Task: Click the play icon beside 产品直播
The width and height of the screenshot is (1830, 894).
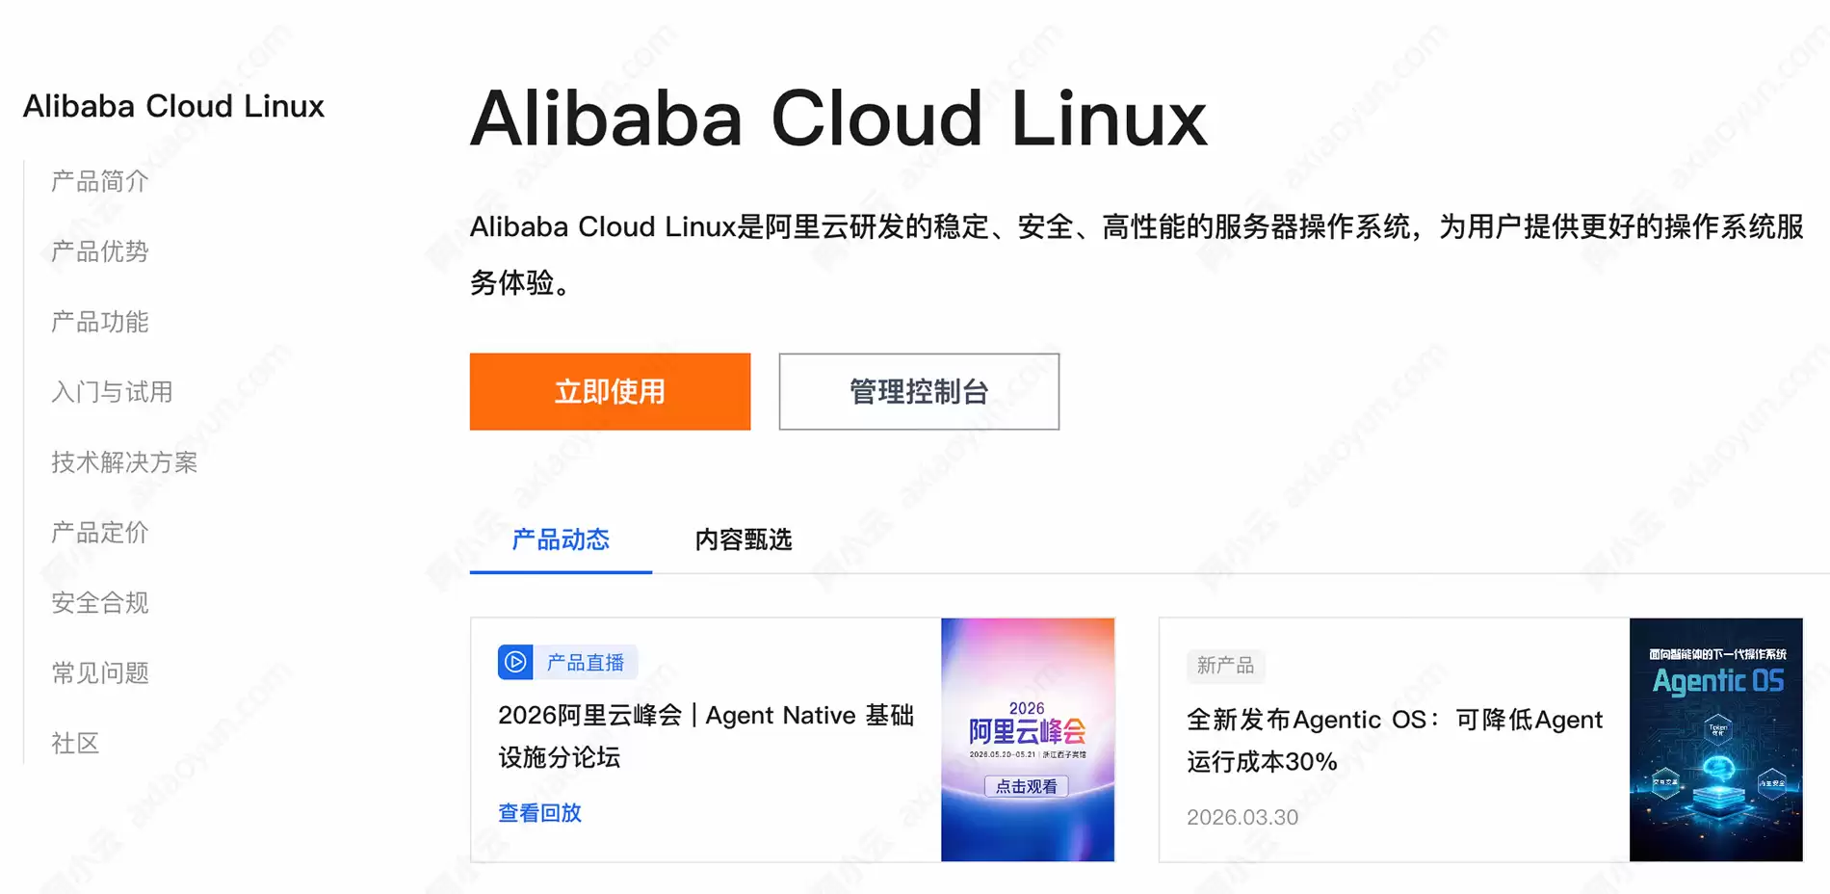Action: (515, 662)
